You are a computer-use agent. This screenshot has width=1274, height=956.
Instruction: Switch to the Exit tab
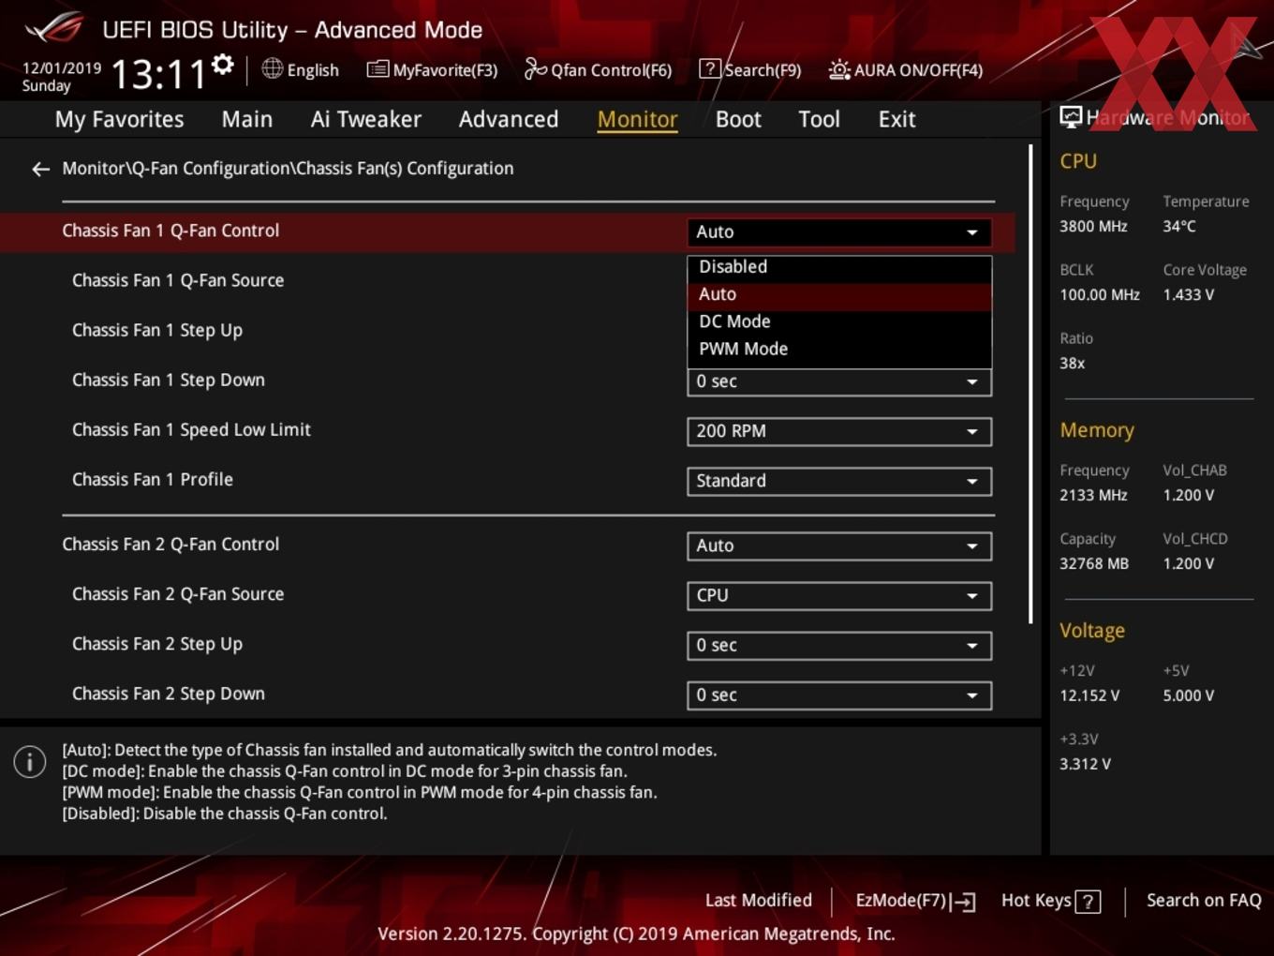[x=896, y=120]
